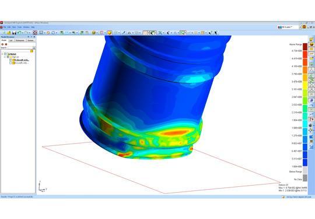The height and width of the screenshot is (219, 315).
Task: Toggle the Part folder checkbox in tree
Action: (x=8, y=57)
